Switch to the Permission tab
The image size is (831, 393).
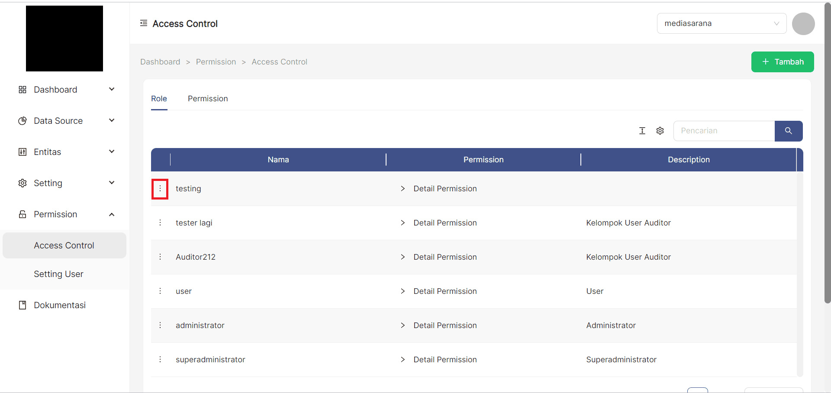pyautogui.click(x=208, y=99)
